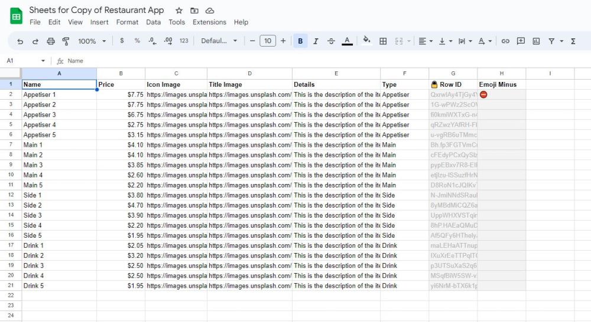The height and width of the screenshot is (322, 591).
Task: Select the 'Title Image' header cell
Action: (249, 84)
